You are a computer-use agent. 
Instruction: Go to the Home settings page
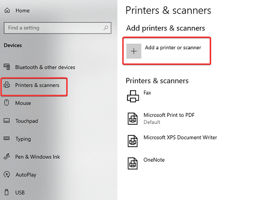[x=22, y=10]
